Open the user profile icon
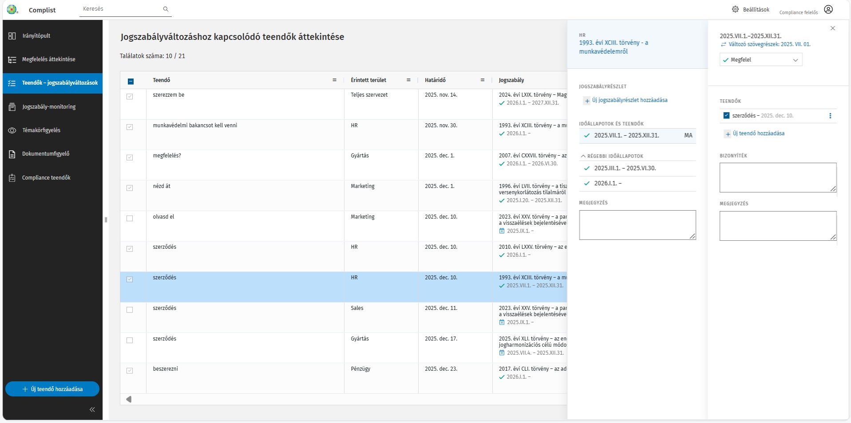 coord(828,9)
